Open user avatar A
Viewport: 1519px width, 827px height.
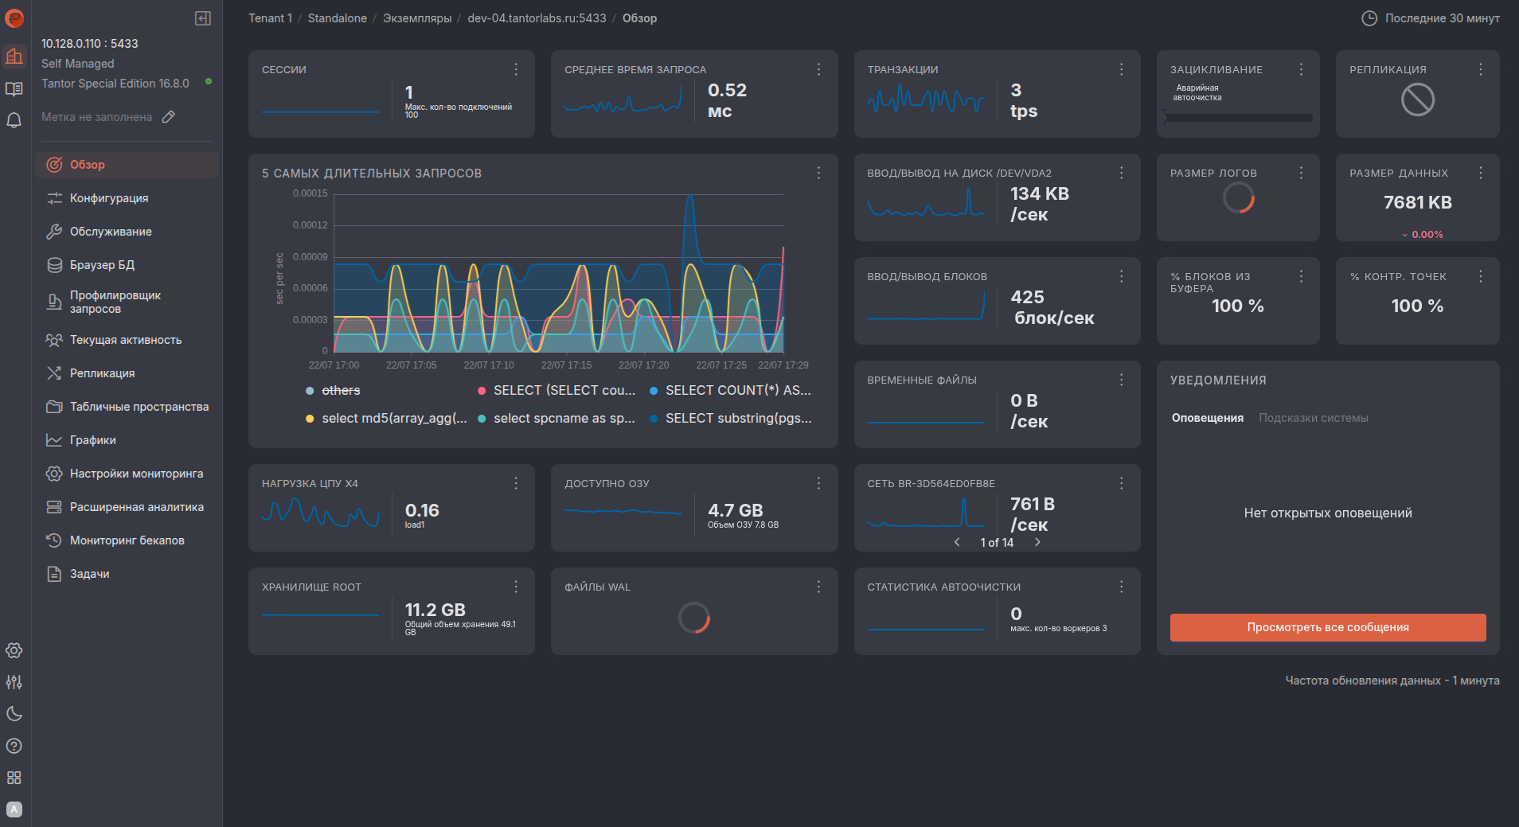click(x=14, y=809)
